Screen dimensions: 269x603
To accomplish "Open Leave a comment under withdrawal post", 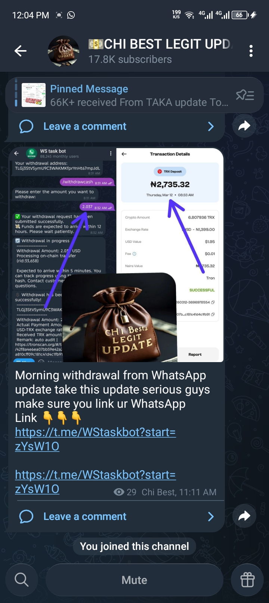I will (x=117, y=517).
